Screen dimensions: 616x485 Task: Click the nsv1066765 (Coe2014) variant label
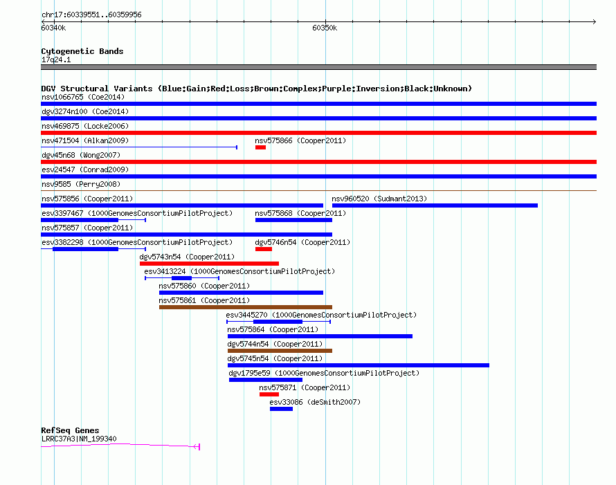(83, 97)
